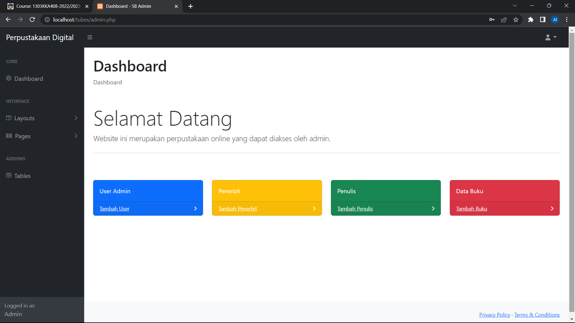The height and width of the screenshot is (323, 575).
Task: Click the password key icon in address bar
Action: [492, 20]
